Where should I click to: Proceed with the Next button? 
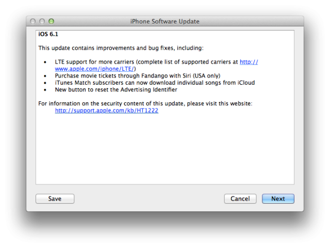coord(278,198)
